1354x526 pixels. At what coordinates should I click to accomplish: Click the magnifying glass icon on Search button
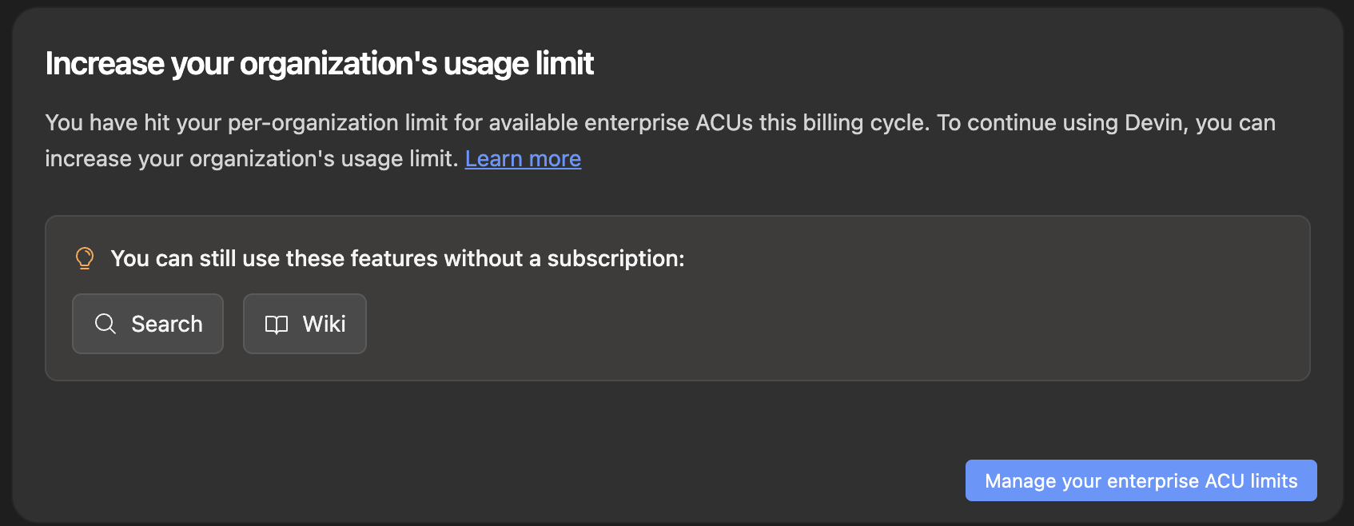105,324
